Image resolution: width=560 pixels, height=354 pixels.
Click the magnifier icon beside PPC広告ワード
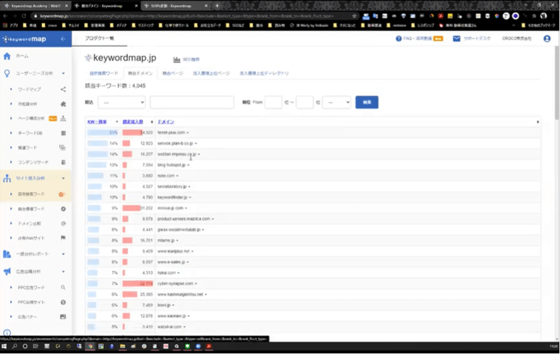tap(63, 287)
